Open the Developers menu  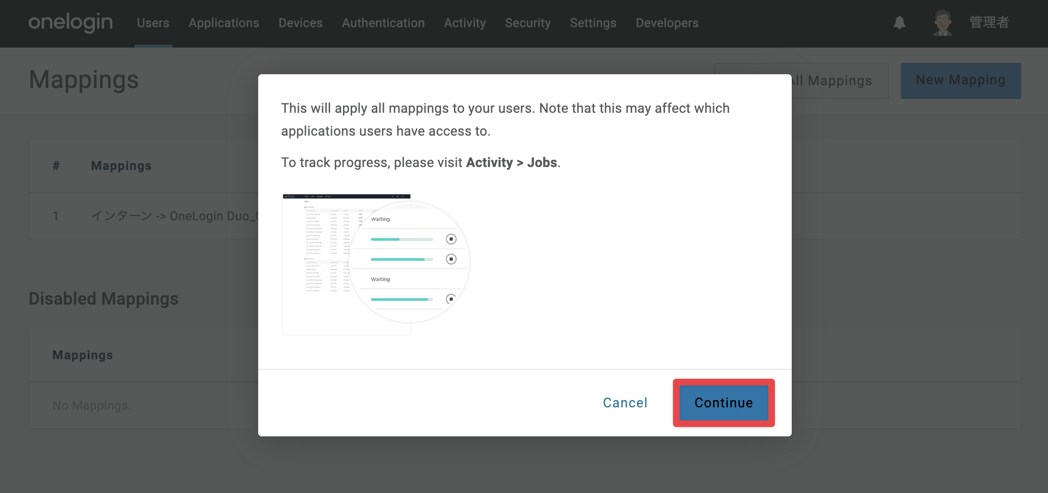point(667,23)
